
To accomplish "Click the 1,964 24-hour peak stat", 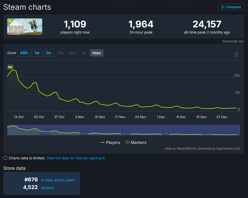I will [x=141, y=27].
